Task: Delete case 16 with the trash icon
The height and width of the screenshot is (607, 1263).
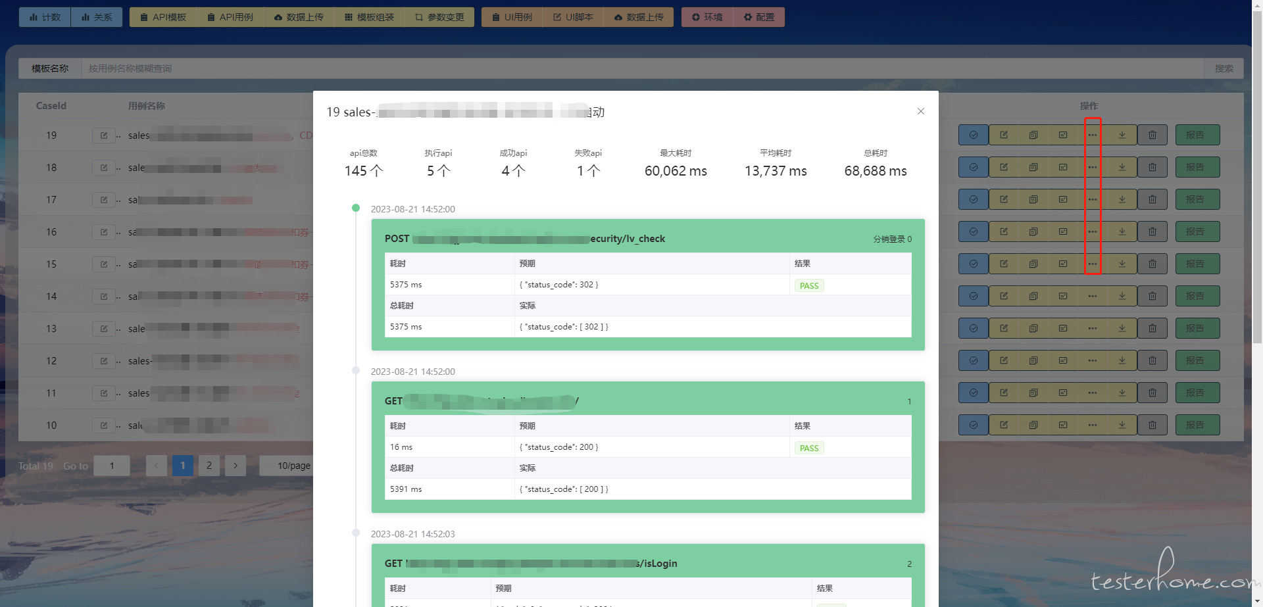Action: pos(1152,231)
